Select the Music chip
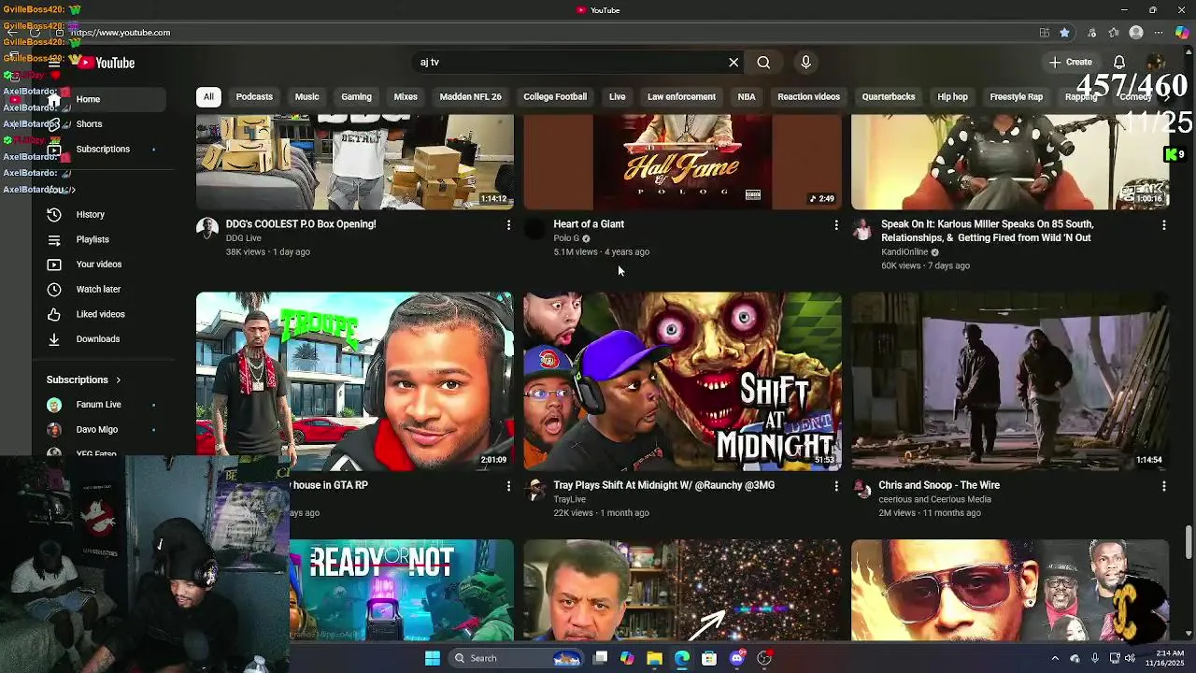This screenshot has height=673, width=1196. (306, 97)
